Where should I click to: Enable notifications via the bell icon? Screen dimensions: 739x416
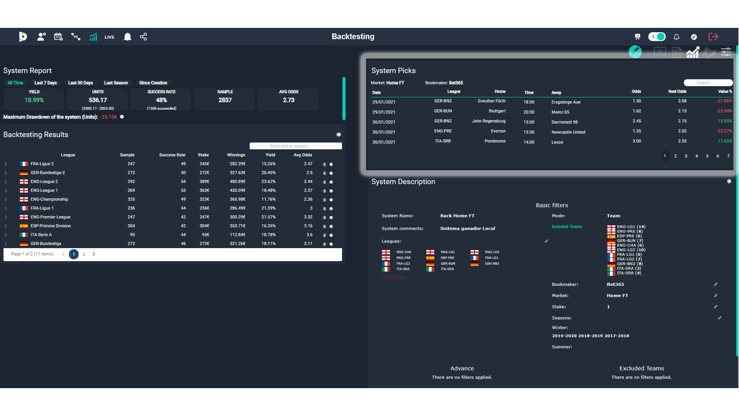tap(676, 36)
